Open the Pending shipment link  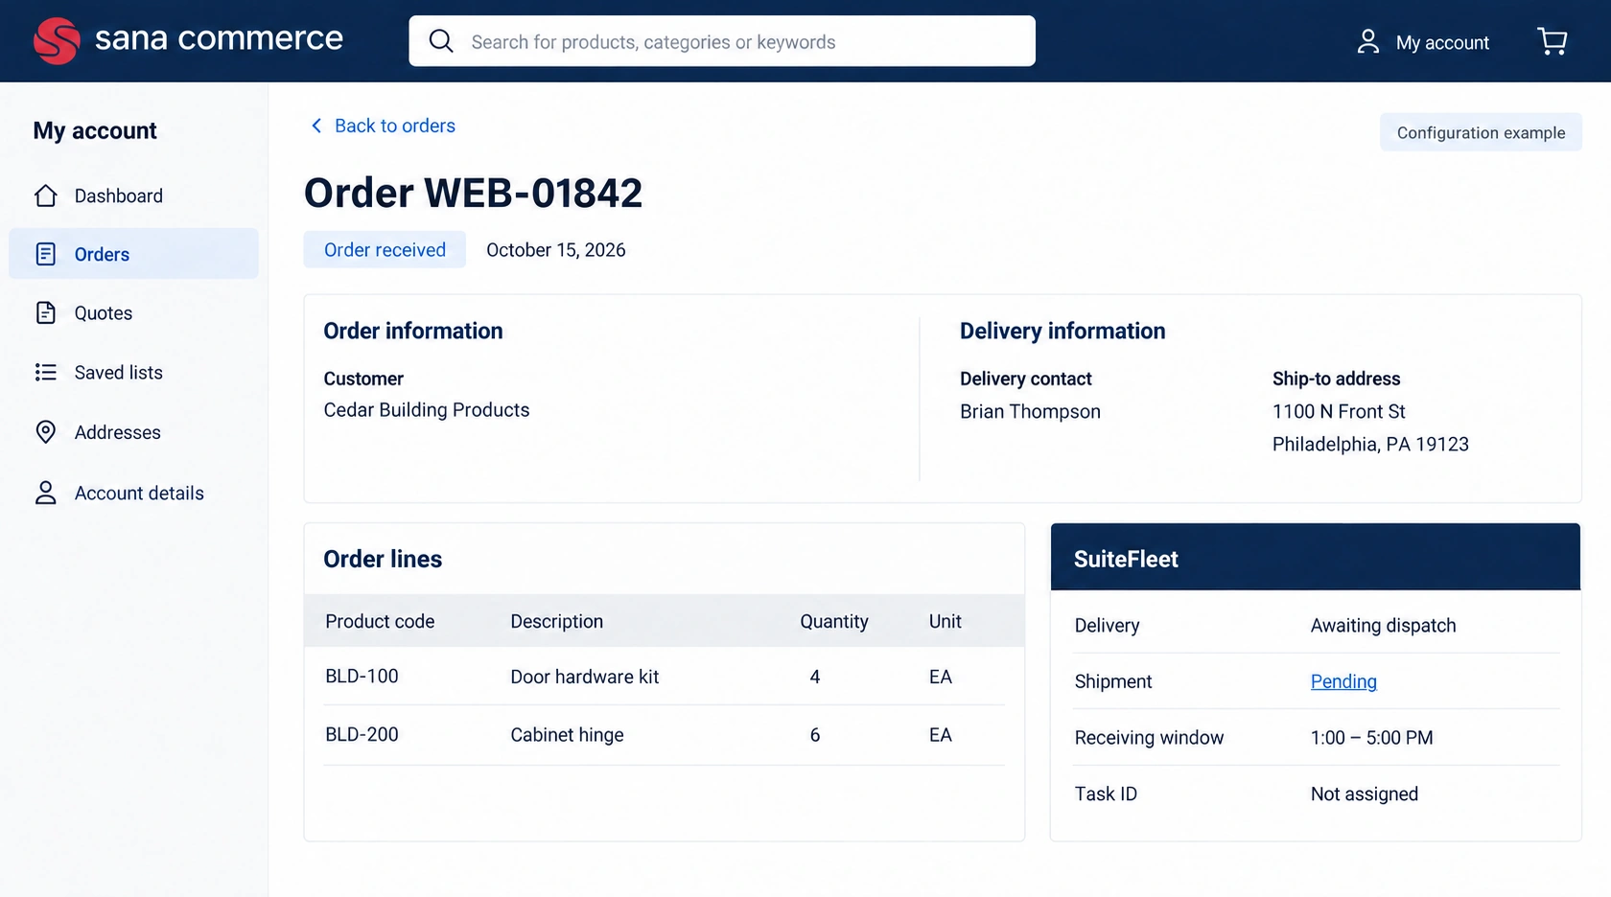[x=1343, y=681]
